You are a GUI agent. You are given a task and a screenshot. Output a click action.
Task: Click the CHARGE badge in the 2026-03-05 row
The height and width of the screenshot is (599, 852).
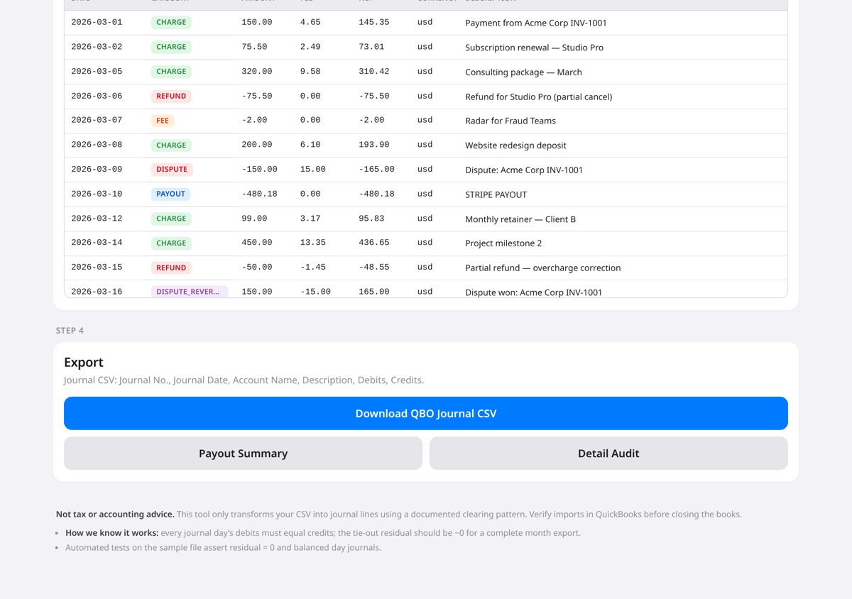171,71
